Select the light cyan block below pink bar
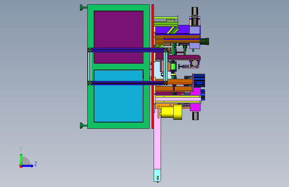Viewport: 289px width, 187px height. tap(157, 175)
